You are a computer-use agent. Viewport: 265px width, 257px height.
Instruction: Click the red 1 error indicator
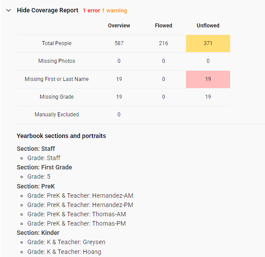91,11
